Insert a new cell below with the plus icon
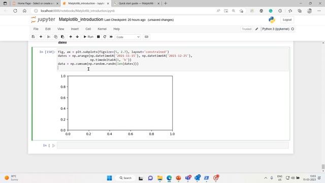325x183 pixels. (x=41, y=37)
